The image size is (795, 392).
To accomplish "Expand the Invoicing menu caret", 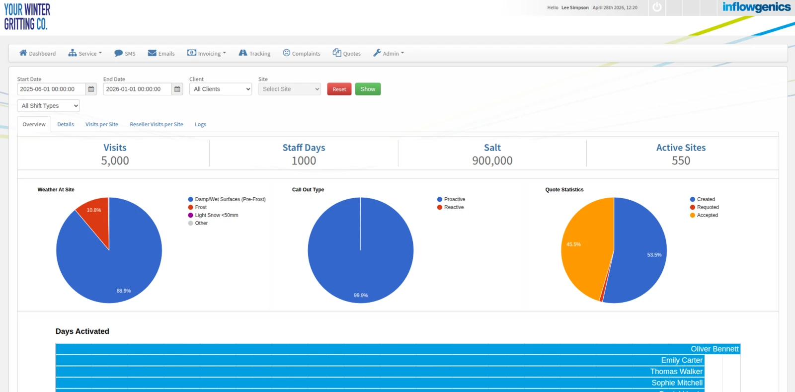I will pyautogui.click(x=224, y=53).
